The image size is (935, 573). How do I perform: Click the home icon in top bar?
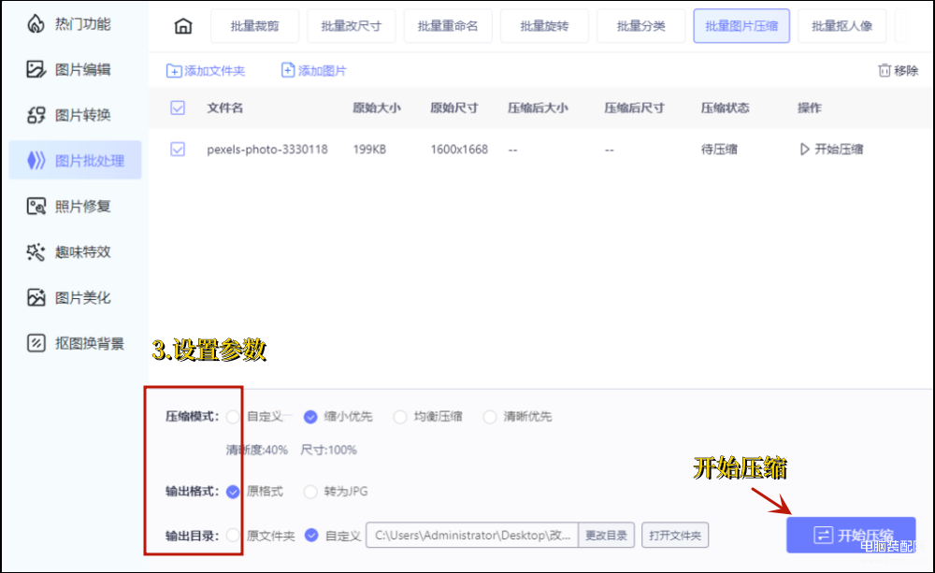pos(183,26)
